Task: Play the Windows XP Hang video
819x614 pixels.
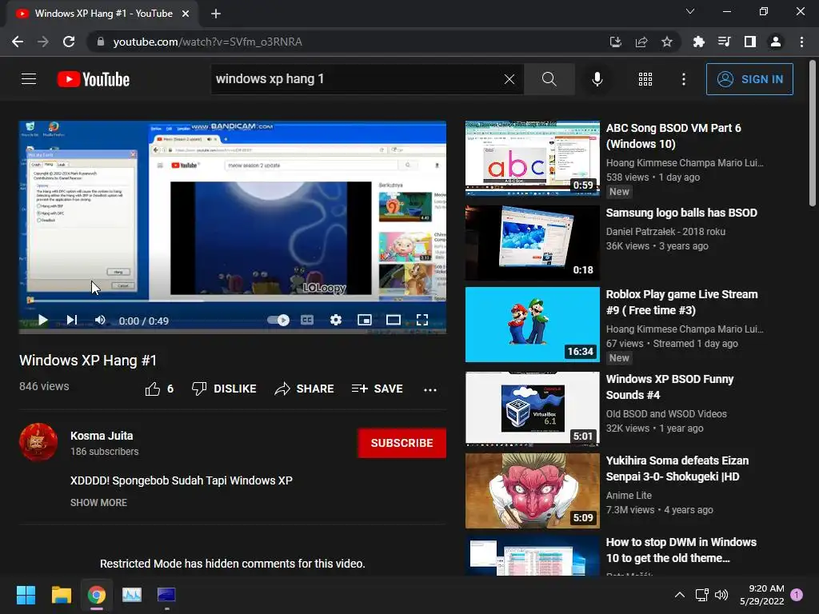Action: pos(43,320)
